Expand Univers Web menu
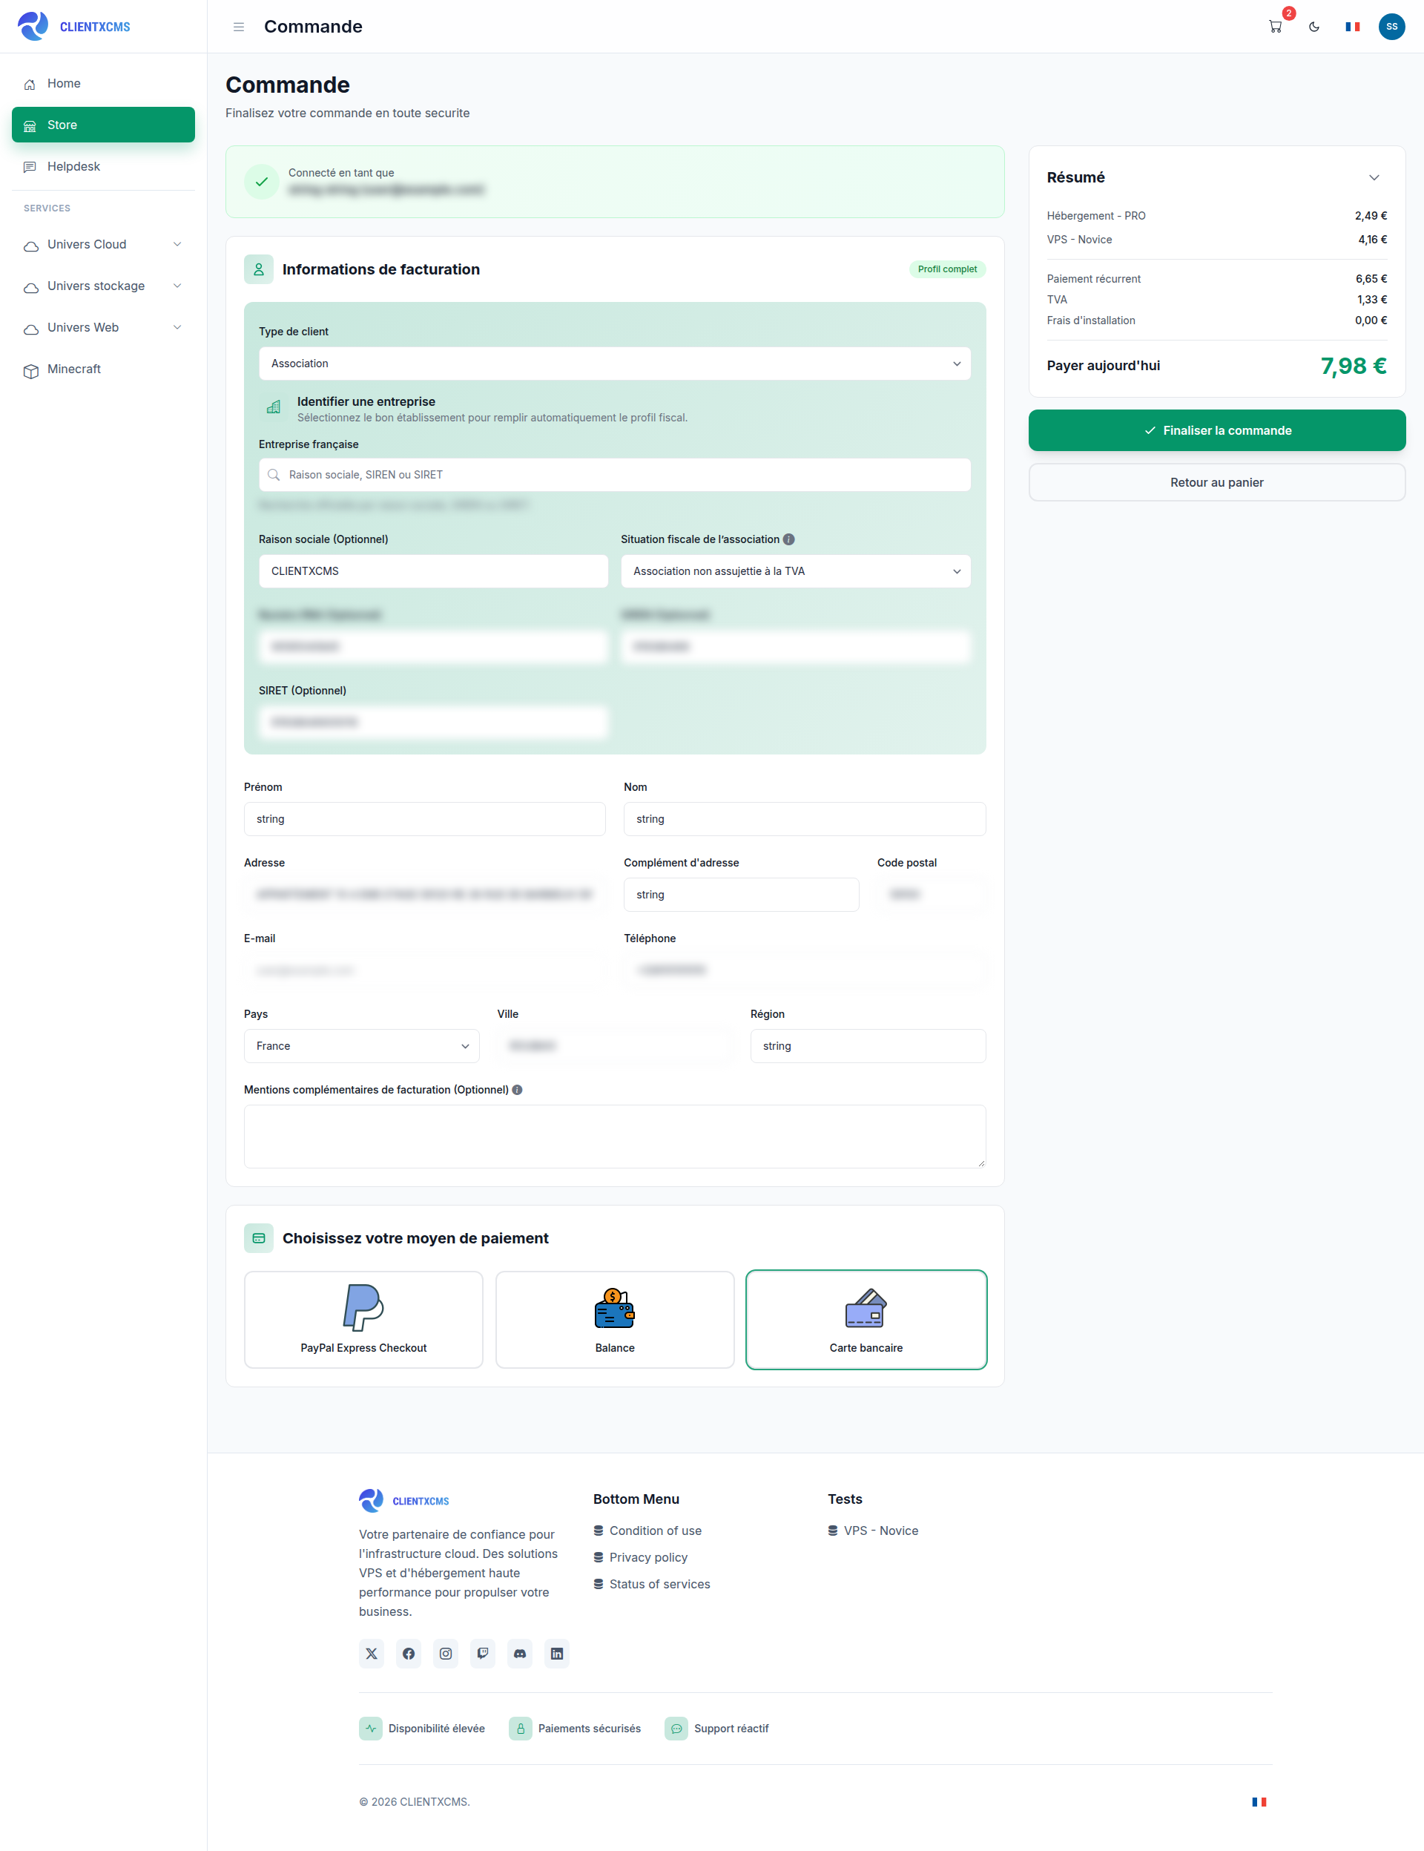Viewport: 1424px width, 1851px height. pyautogui.click(x=103, y=328)
